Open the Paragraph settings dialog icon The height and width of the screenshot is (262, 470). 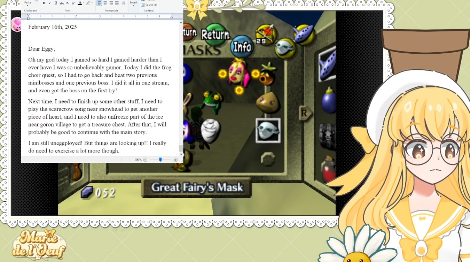123,3
